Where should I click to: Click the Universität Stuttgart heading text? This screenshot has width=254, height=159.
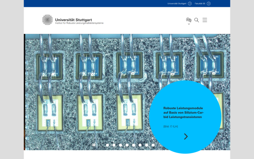click(74, 20)
